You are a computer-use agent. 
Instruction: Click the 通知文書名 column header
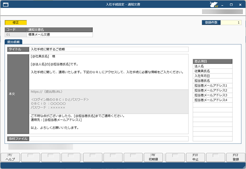(59, 30)
